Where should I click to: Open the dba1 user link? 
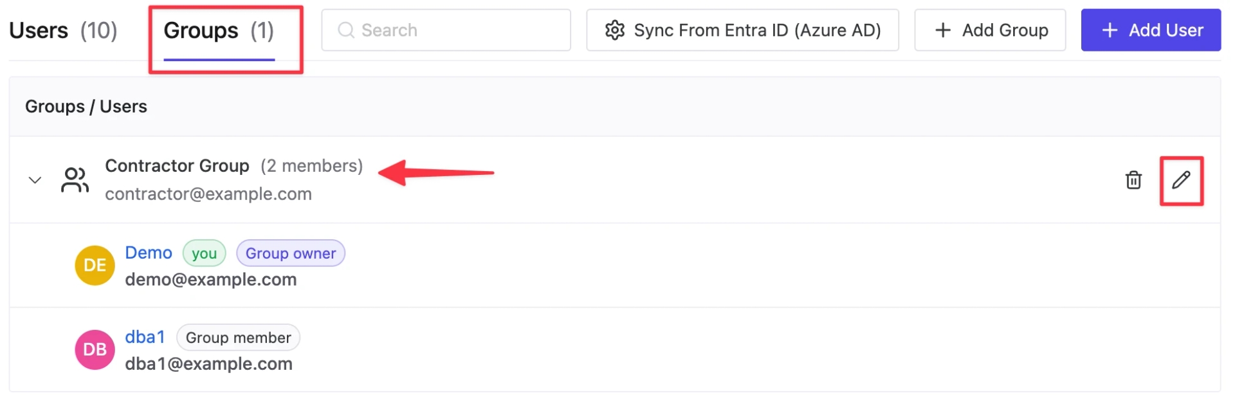click(145, 337)
